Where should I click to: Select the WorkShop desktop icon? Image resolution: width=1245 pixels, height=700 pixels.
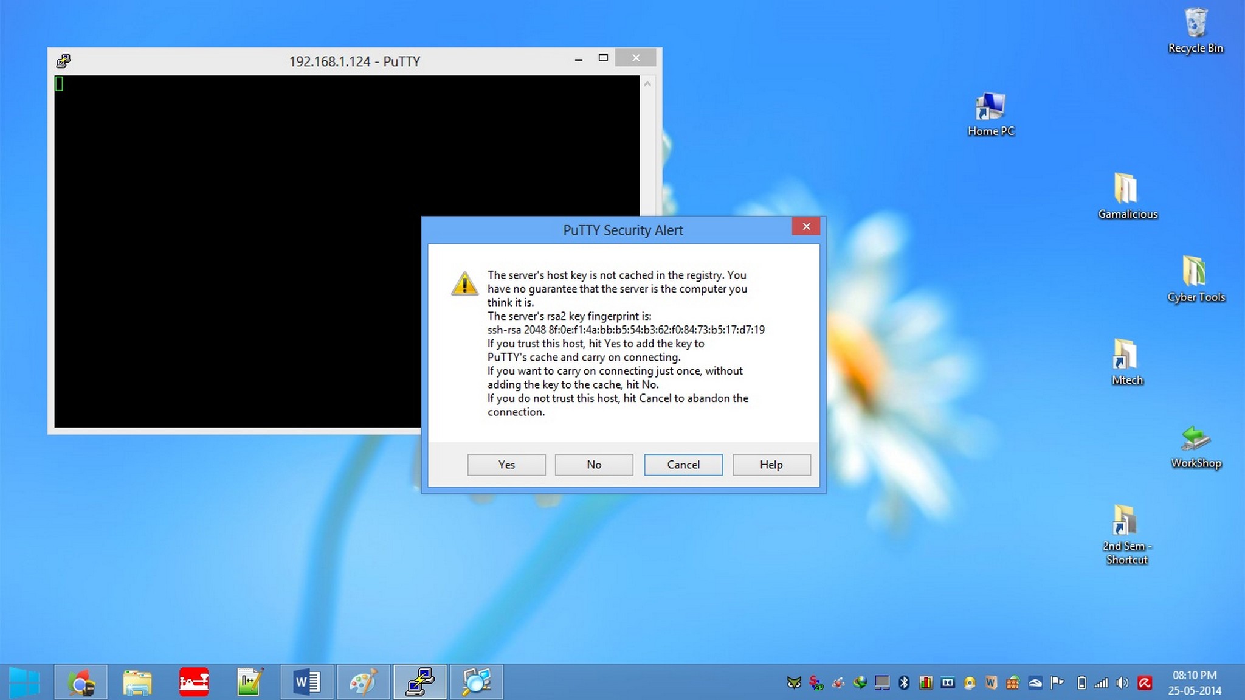pos(1196,447)
